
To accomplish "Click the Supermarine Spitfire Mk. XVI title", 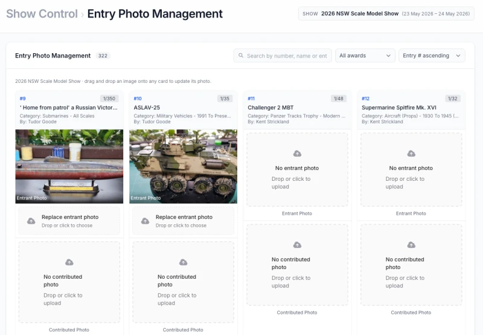I will point(399,108).
